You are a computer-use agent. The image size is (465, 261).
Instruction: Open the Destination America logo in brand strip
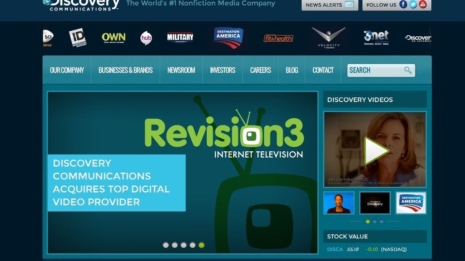click(x=228, y=38)
